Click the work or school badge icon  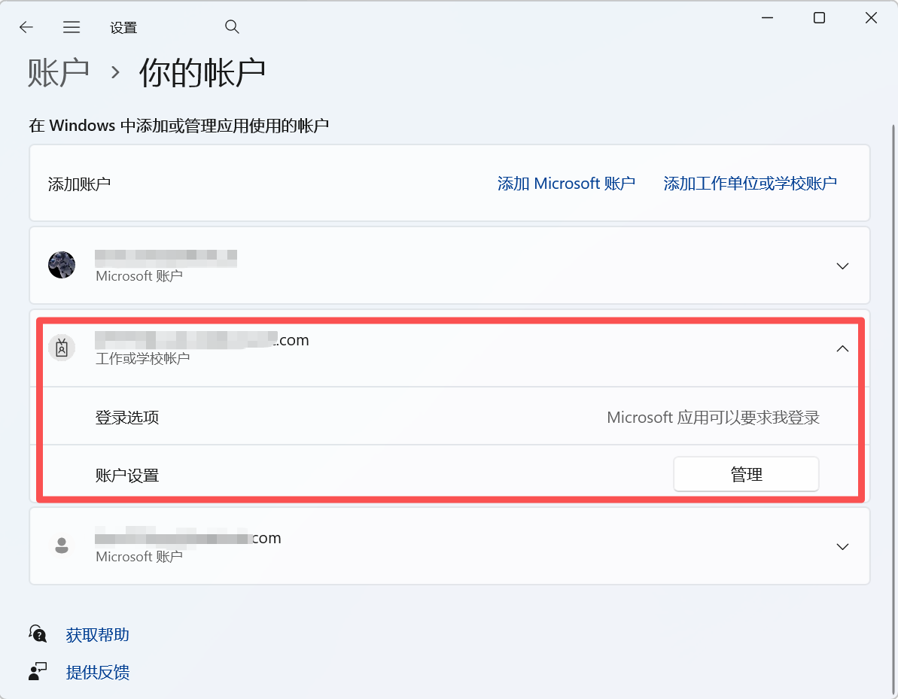[x=62, y=348]
